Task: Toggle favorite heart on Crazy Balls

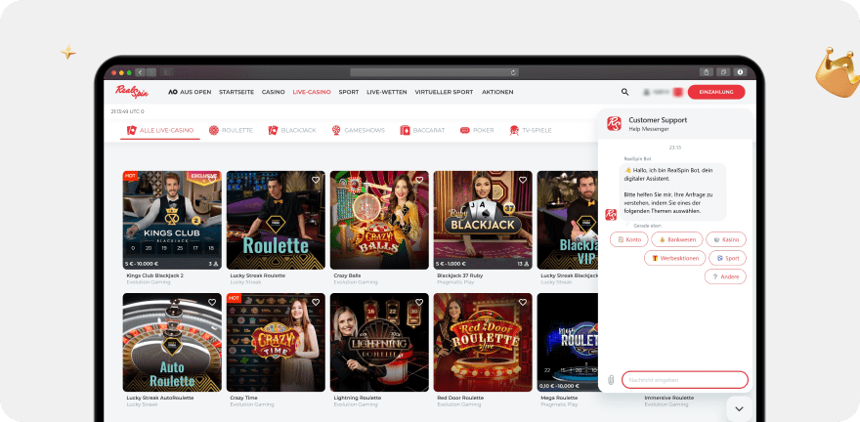Action: pyautogui.click(x=419, y=180)
